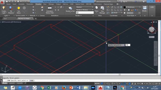Toggle Isometric drafting in status bar
This screenshot has height=90, width=161.
pyautogui.click(x=117, y=83)
